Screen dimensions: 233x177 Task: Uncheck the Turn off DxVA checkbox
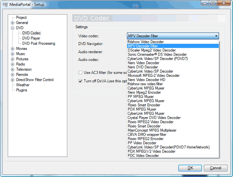80,81
